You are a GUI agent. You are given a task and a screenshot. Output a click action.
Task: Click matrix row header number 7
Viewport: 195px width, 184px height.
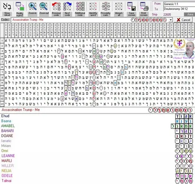point(2,72)
